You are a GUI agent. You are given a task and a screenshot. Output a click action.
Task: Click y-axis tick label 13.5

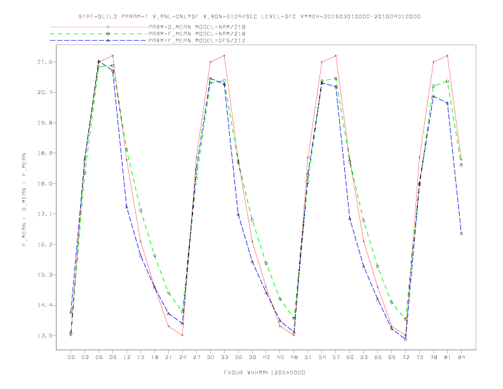(43, 336)
